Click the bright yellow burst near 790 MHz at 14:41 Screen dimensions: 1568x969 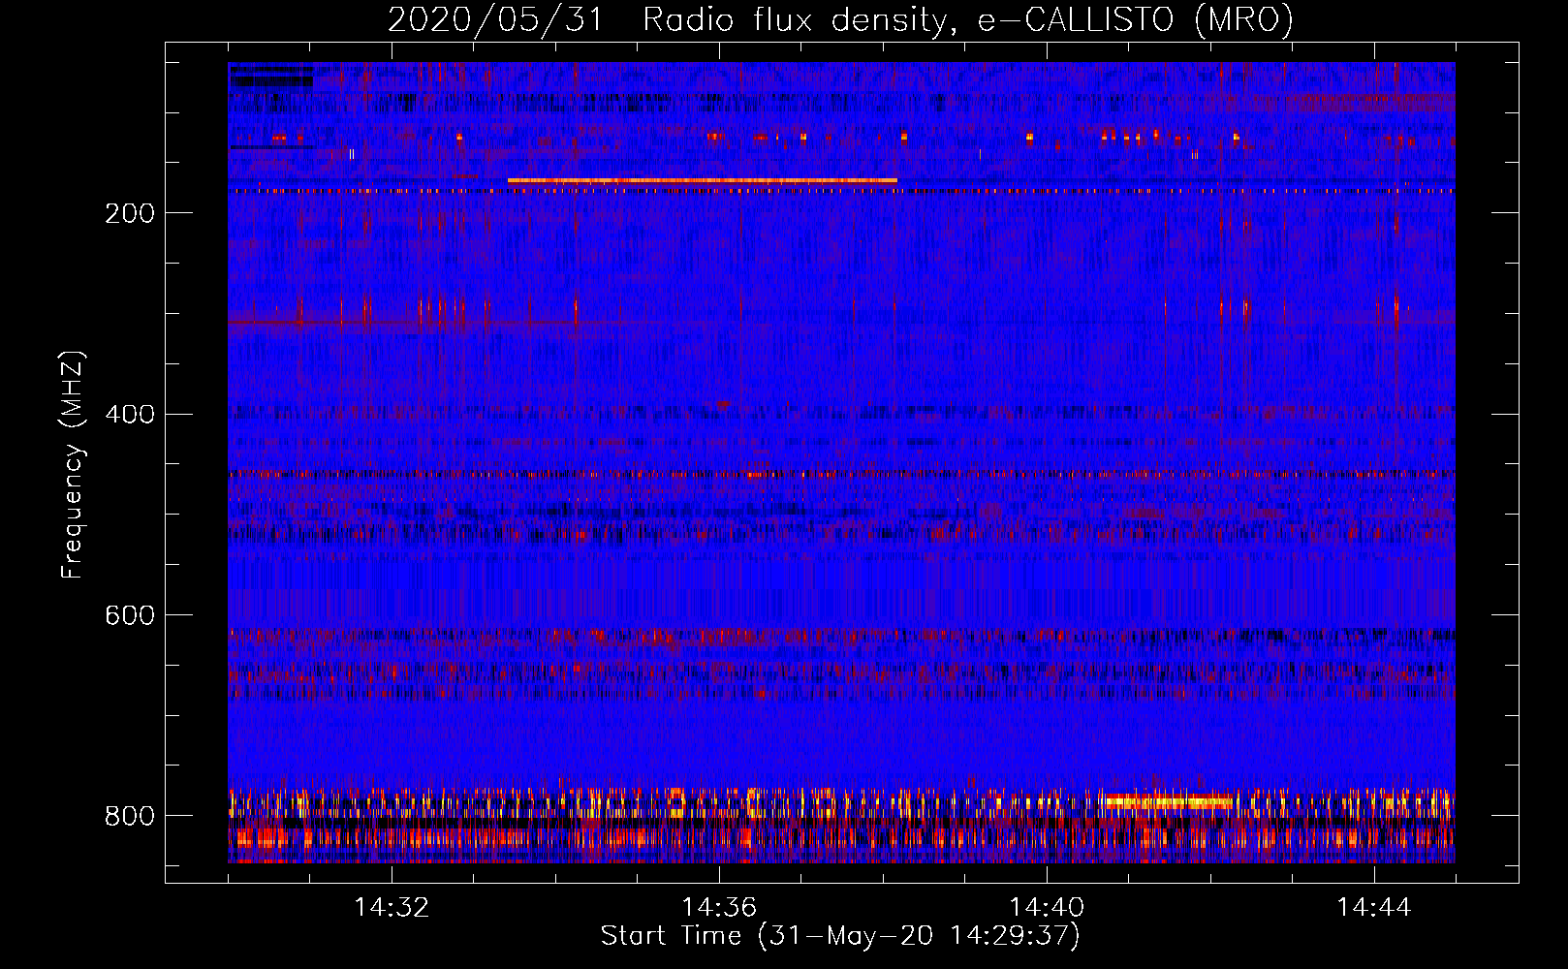coord(1169,801)
